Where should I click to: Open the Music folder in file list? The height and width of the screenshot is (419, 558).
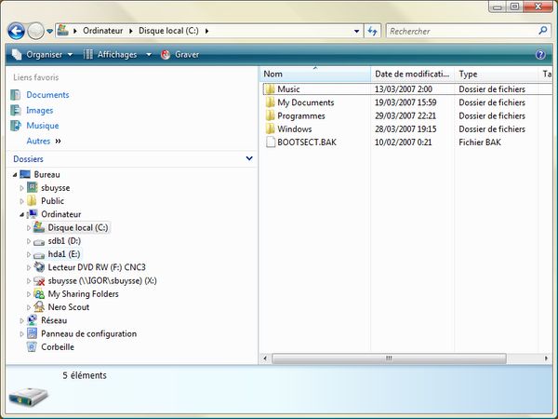pyautogui.click(x=287, y=89)
